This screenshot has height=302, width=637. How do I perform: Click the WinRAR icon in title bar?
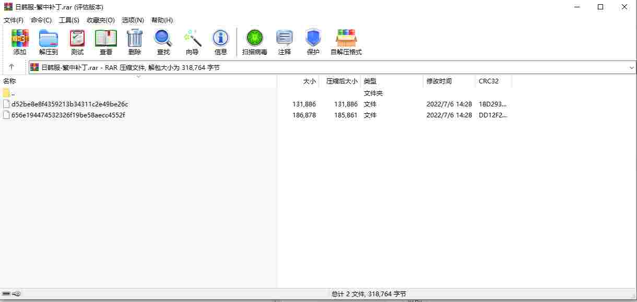tap(8, 7)
